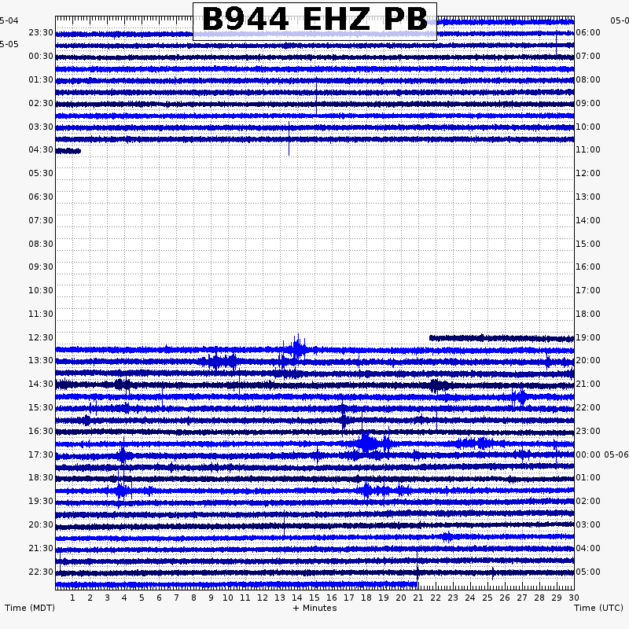
Task: Click the 11:00 UTC row label
Action: (x=588, y=149)
